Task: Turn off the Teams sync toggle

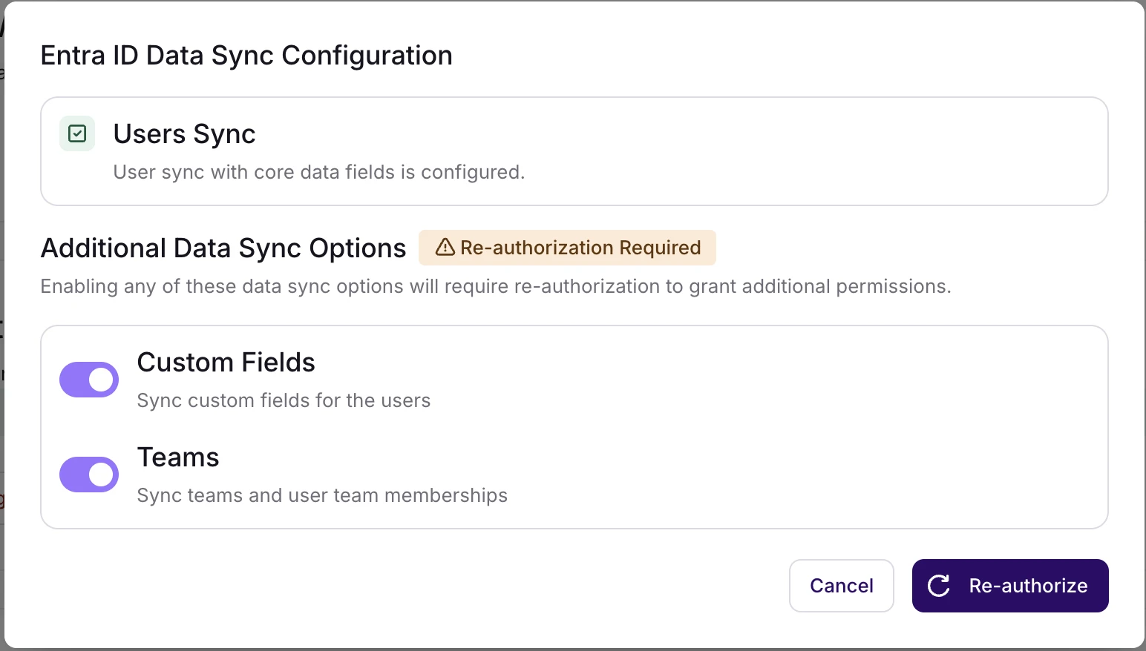Action: [x=88, y=475]
